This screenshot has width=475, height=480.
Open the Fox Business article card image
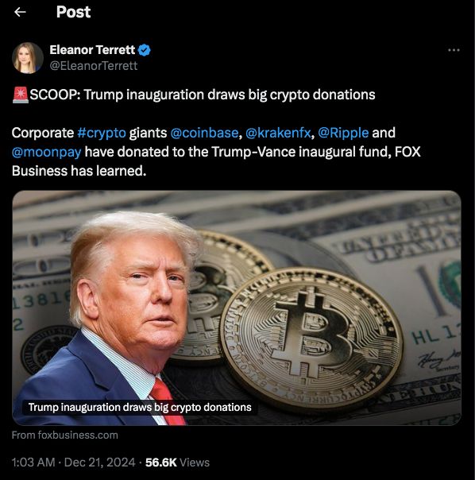(237, 308)
